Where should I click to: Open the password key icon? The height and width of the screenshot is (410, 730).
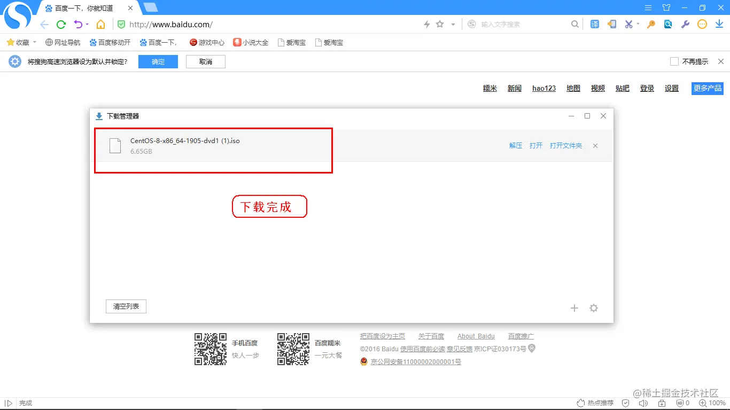tap(651, 24)
